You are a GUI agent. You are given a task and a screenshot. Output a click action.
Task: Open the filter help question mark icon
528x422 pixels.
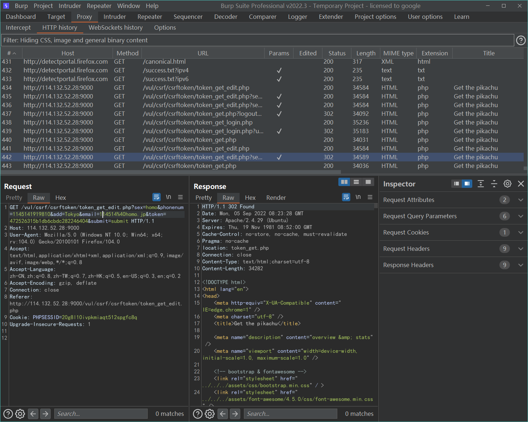521,40
